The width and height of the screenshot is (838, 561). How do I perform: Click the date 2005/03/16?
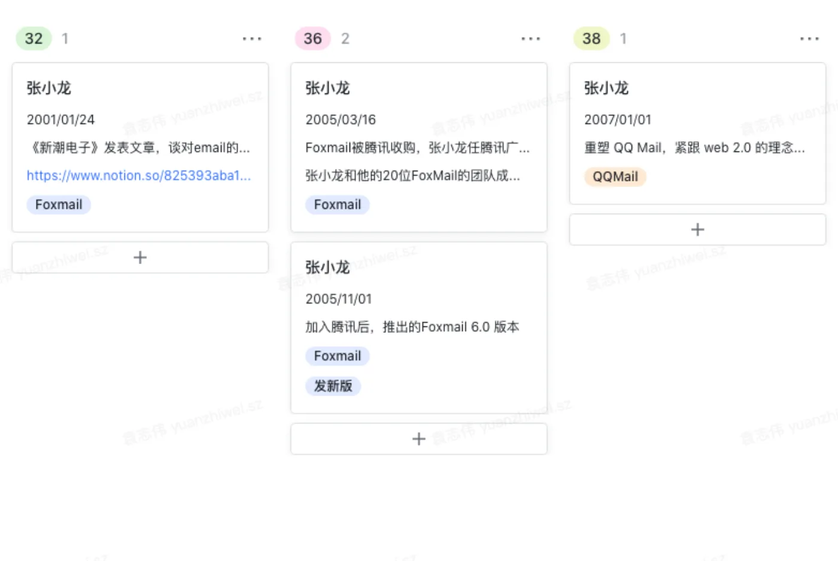click(341, 120)
